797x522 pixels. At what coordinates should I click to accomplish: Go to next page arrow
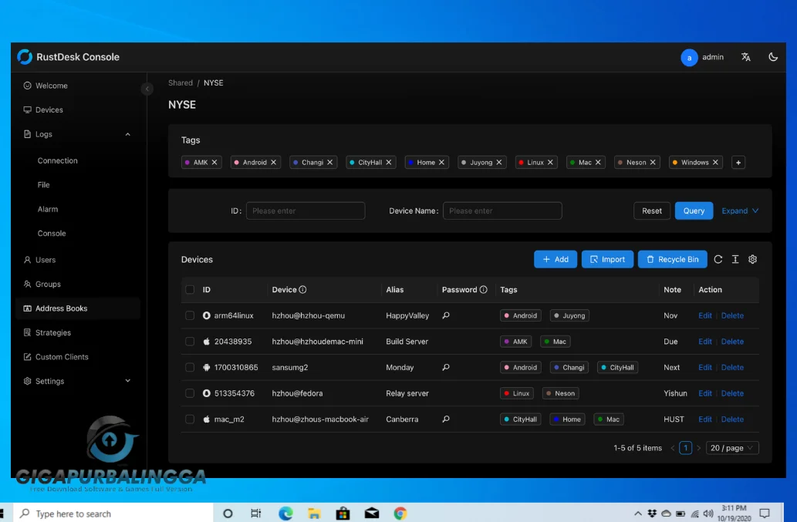pos(698,448)
